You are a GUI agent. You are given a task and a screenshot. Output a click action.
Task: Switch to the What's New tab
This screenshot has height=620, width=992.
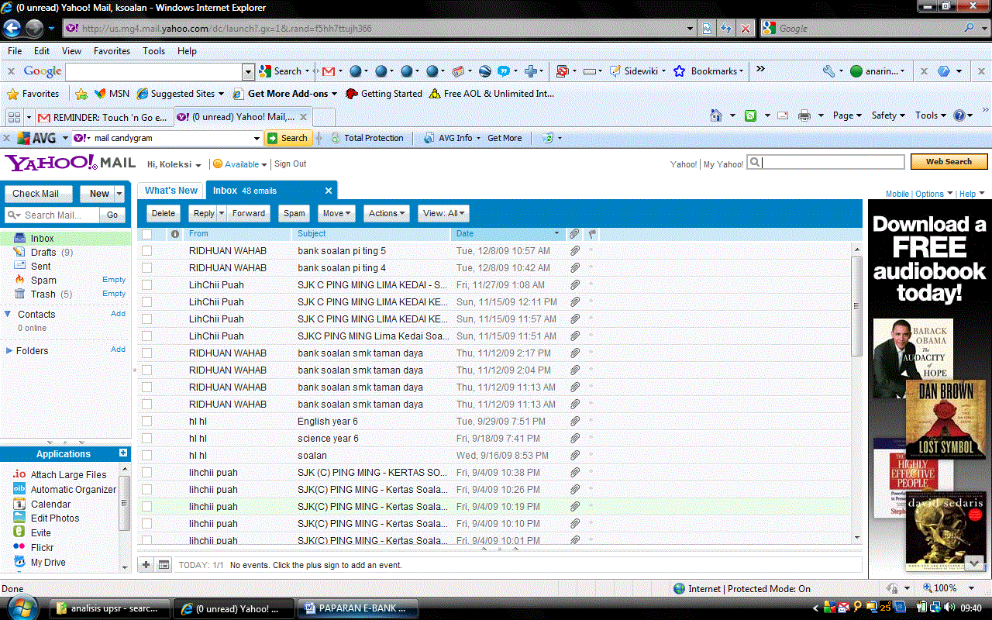pyautogui.click(x=170, y=191)
